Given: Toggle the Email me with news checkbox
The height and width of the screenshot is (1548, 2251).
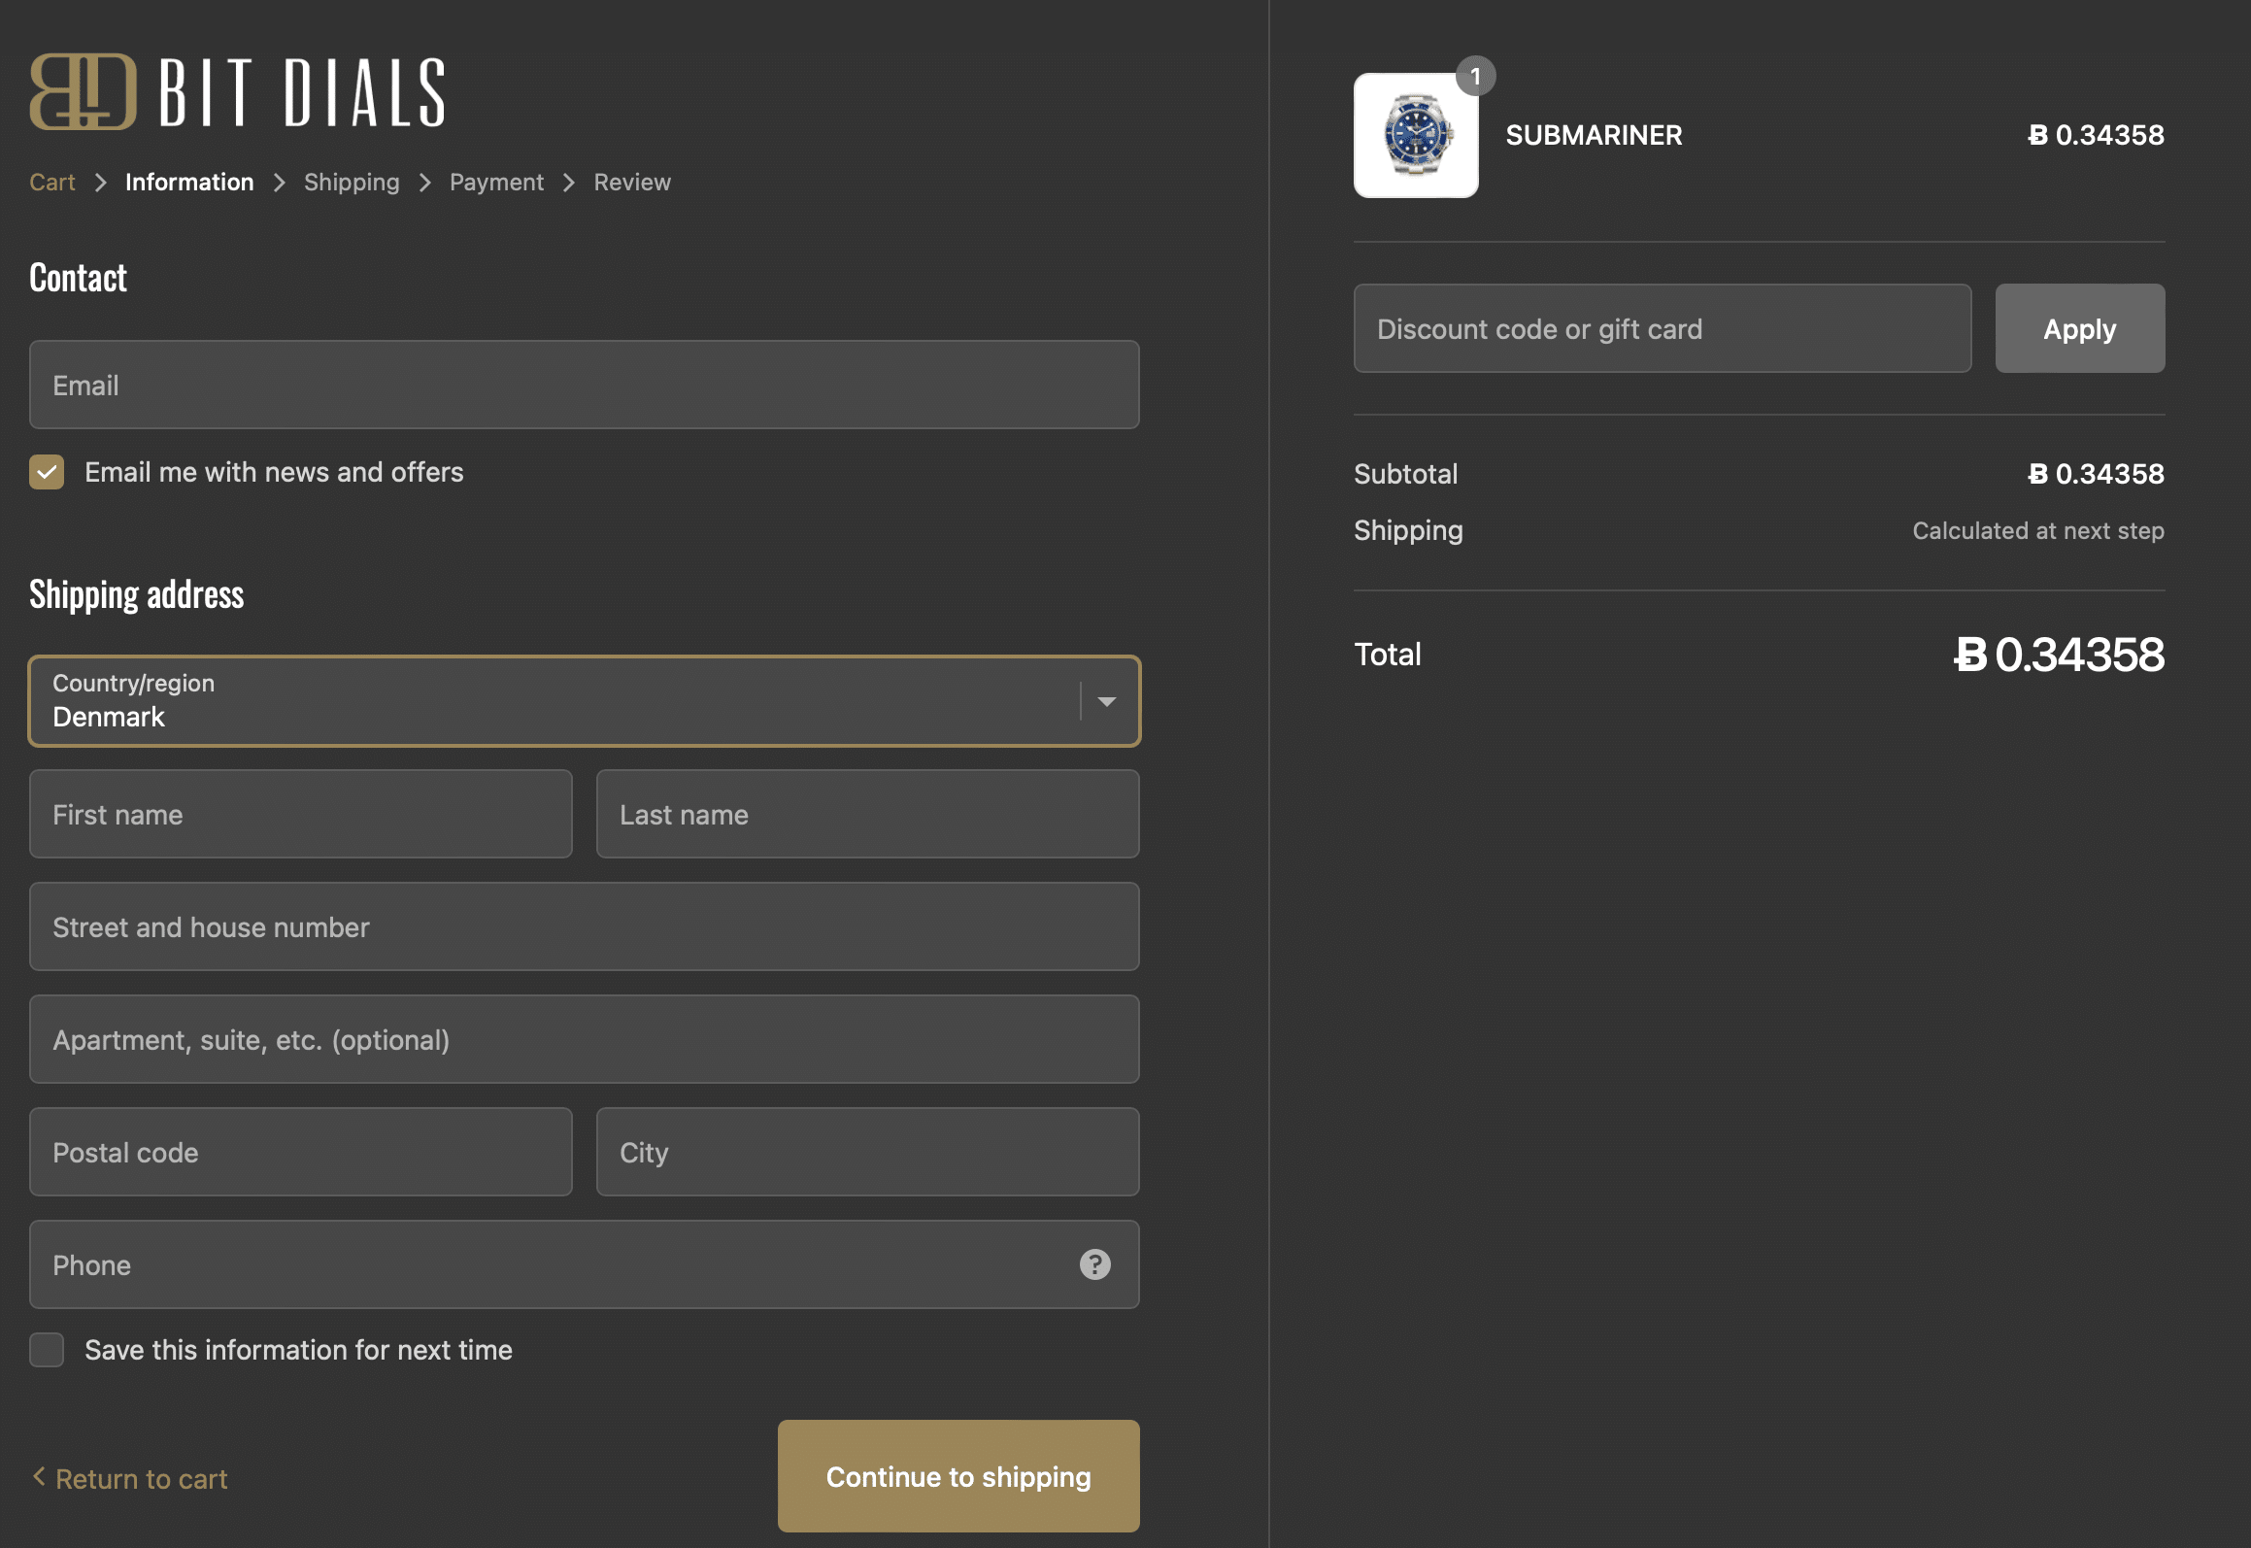Looking at the screenshot, I should [47, 472].
